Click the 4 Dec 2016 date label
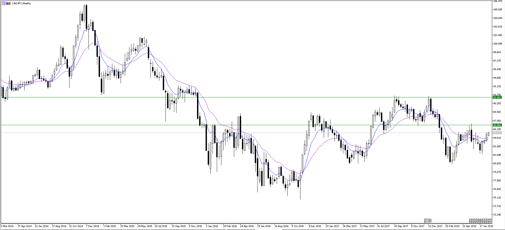Screen dimensions: 505x230 point(315,226)
